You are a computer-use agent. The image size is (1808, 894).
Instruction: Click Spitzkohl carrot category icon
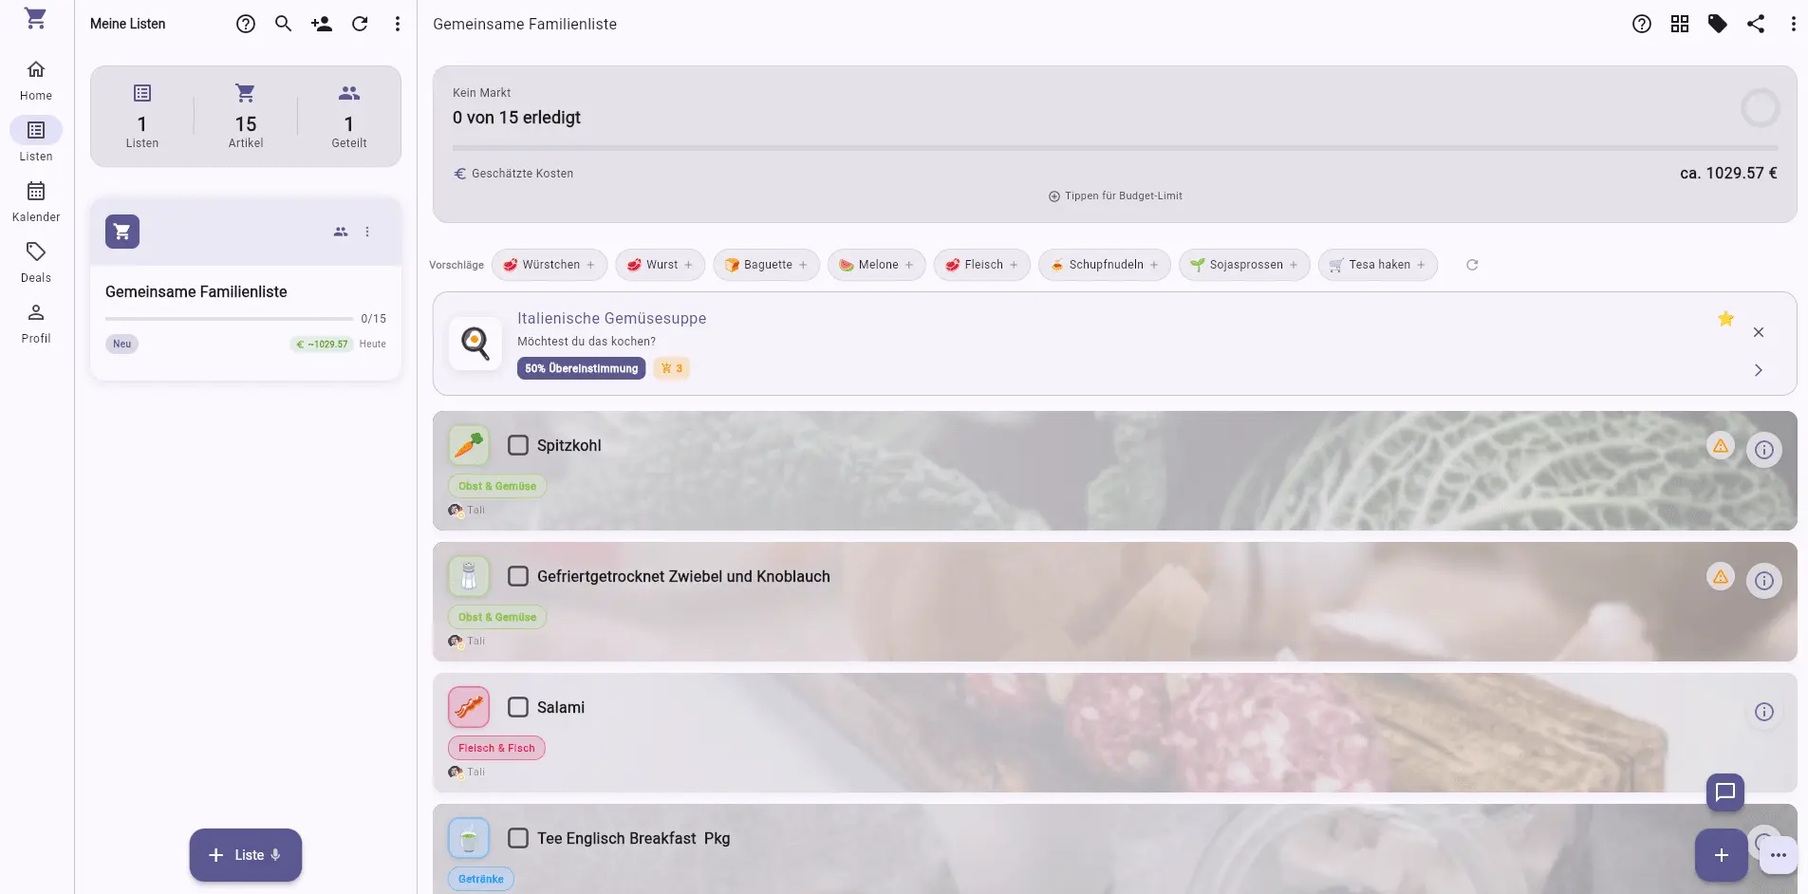click(x=469, y=445)
